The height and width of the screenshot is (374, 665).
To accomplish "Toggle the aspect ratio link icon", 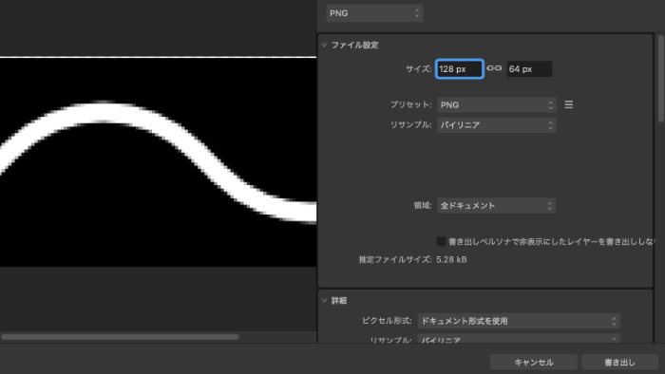I will (x=494, y=68).
